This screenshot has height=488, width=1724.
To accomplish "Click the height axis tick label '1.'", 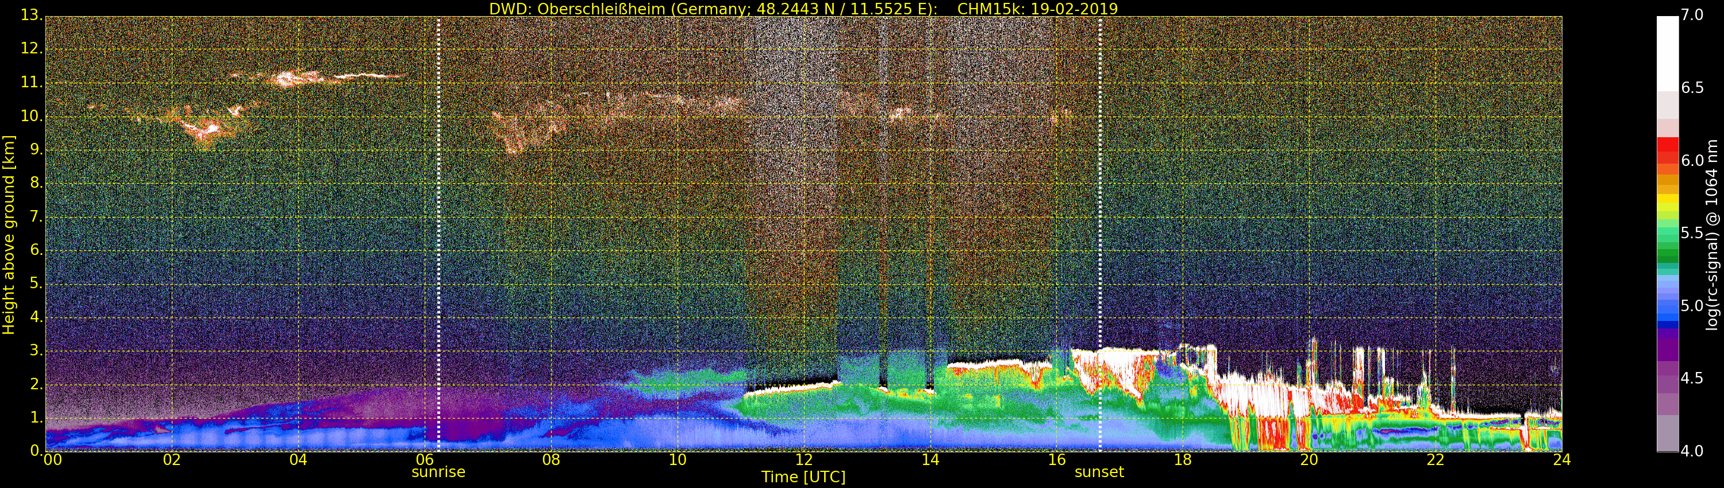I will (36, 418).
